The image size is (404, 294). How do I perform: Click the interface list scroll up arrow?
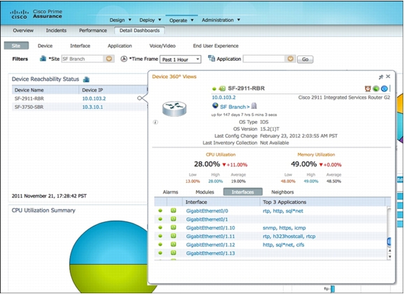389,250
